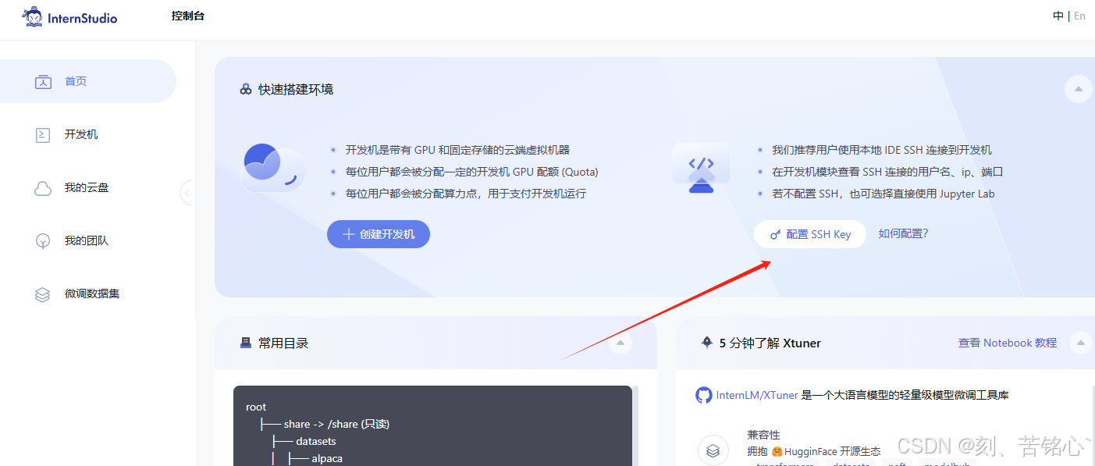Image resolution: width=1095 pixels, height=466 pixels.
Task: Click the 配置 SSH Key button
Action: [x=810, y=234]
